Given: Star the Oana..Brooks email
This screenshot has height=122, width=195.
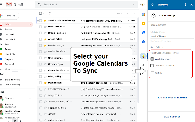Looking at the screenshot, I should pos(45,27).
